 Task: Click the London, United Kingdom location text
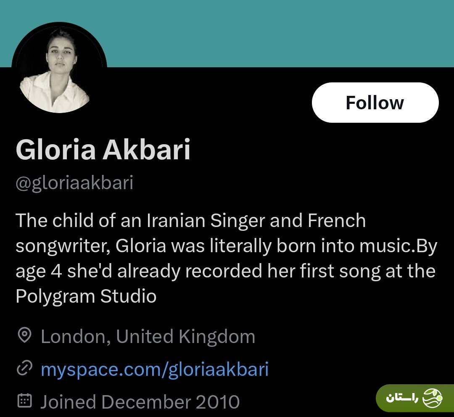[x=148, y=337]
